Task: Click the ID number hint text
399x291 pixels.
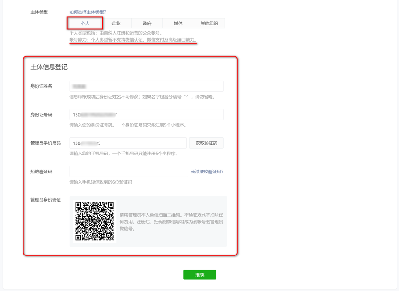Action: point(128,125)
